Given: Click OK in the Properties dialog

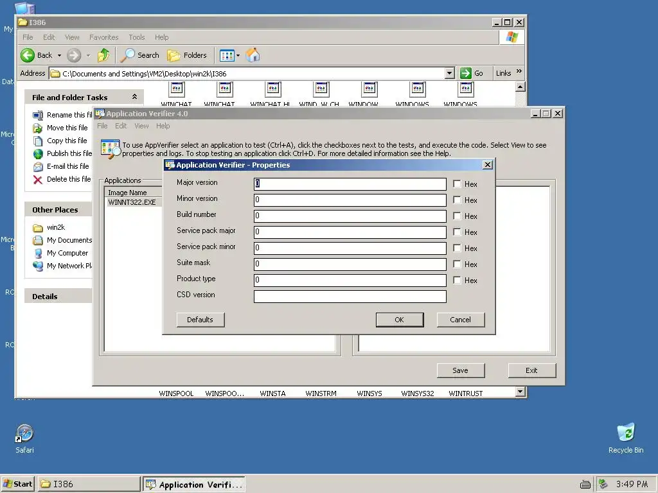Looking at the screenshot, I should click(x=400, y=320).
